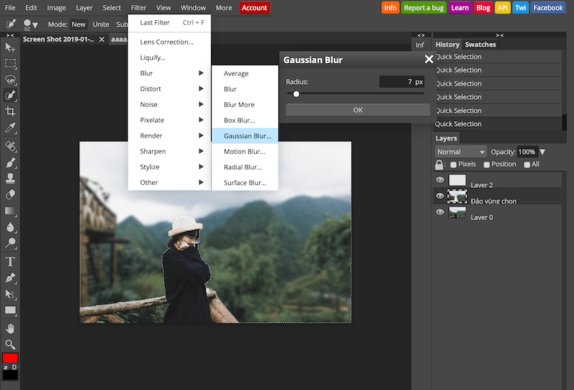Open the Facebook link

[x=548, y=8]
